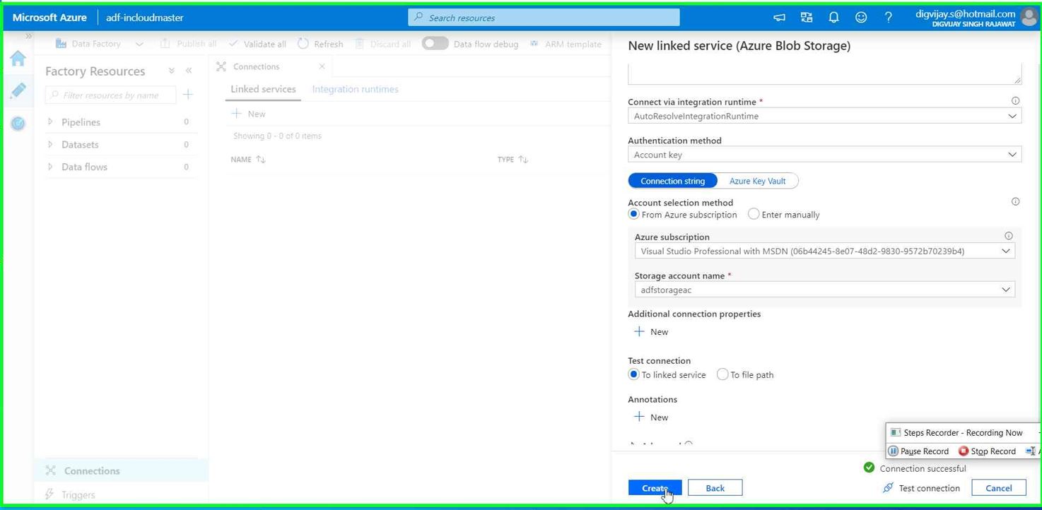Open Storage account name dropdown
The image size is (1042, 510).
tap(824, 290)
